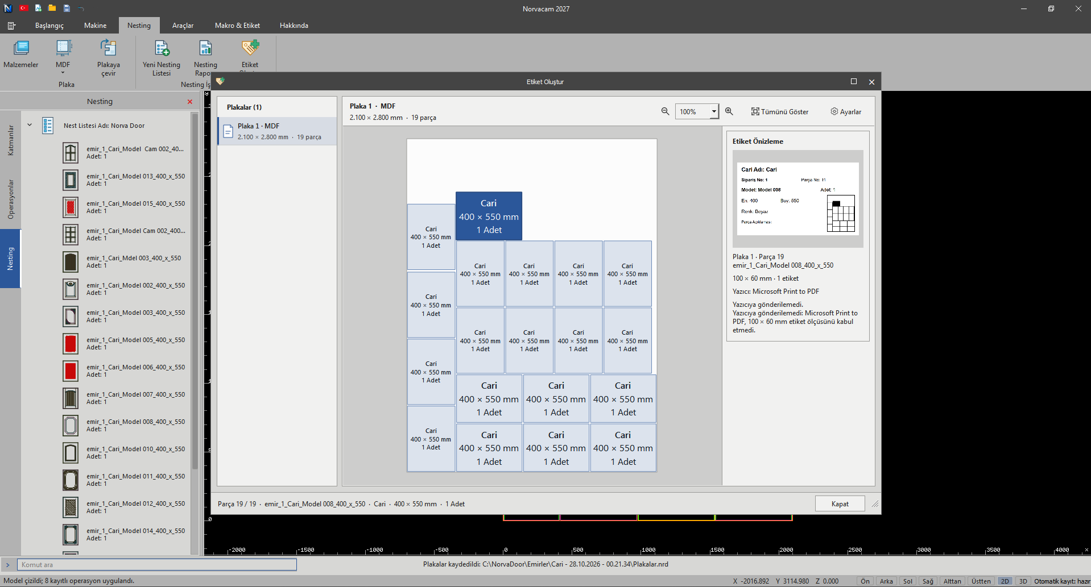Click the Nesting list vertical scrollbar
Image resolution: width=1091 pixels, height=587 pixels.
[195, 290]
